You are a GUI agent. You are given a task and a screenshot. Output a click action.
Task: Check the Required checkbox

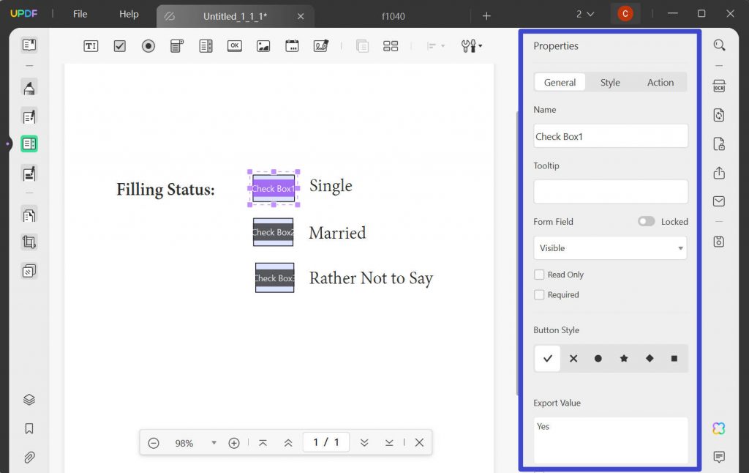coord(539,294)
